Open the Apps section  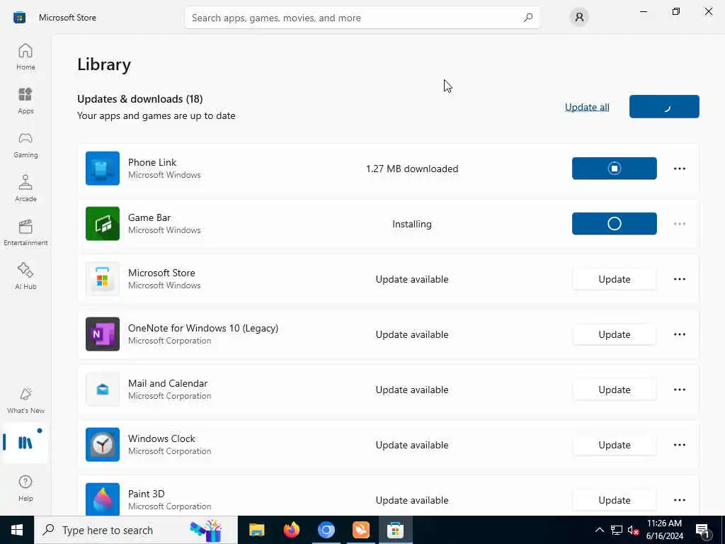click(25, 101)
